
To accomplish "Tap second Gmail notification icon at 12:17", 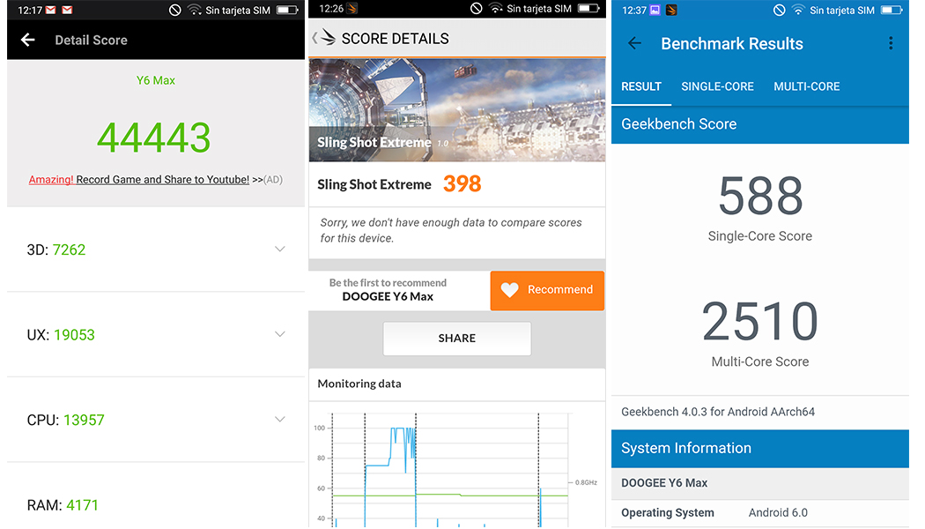I will pos(67,10).
